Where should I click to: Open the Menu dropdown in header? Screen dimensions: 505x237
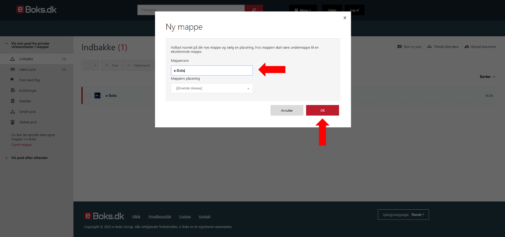(x=303, y=10)
